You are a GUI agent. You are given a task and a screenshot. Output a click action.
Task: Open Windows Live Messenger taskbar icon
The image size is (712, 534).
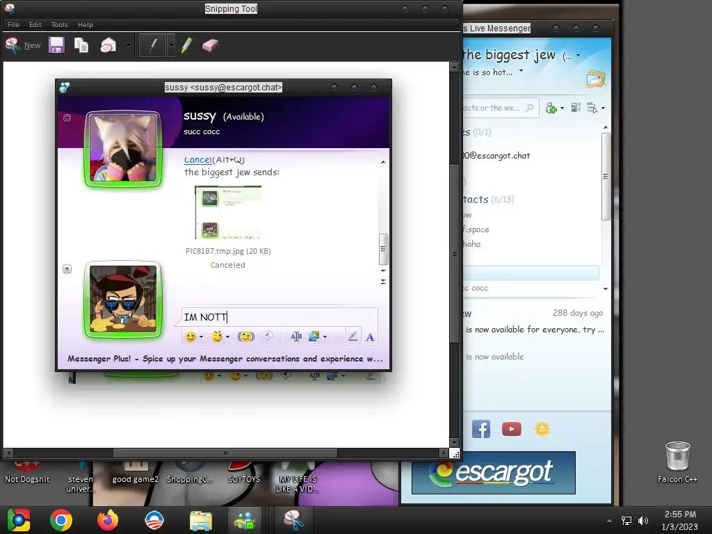(245, 521)
